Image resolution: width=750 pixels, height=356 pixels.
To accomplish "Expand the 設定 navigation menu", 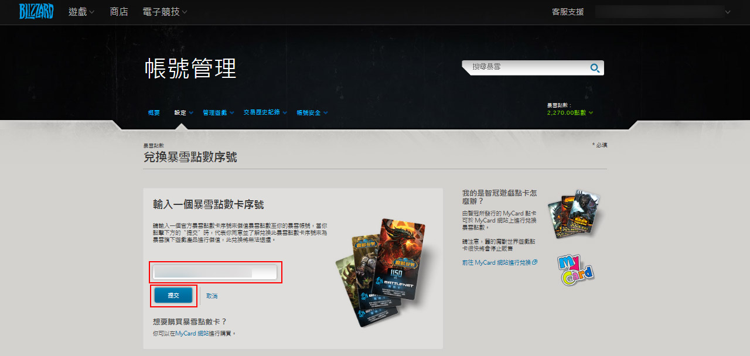I will tap(183, 112).
